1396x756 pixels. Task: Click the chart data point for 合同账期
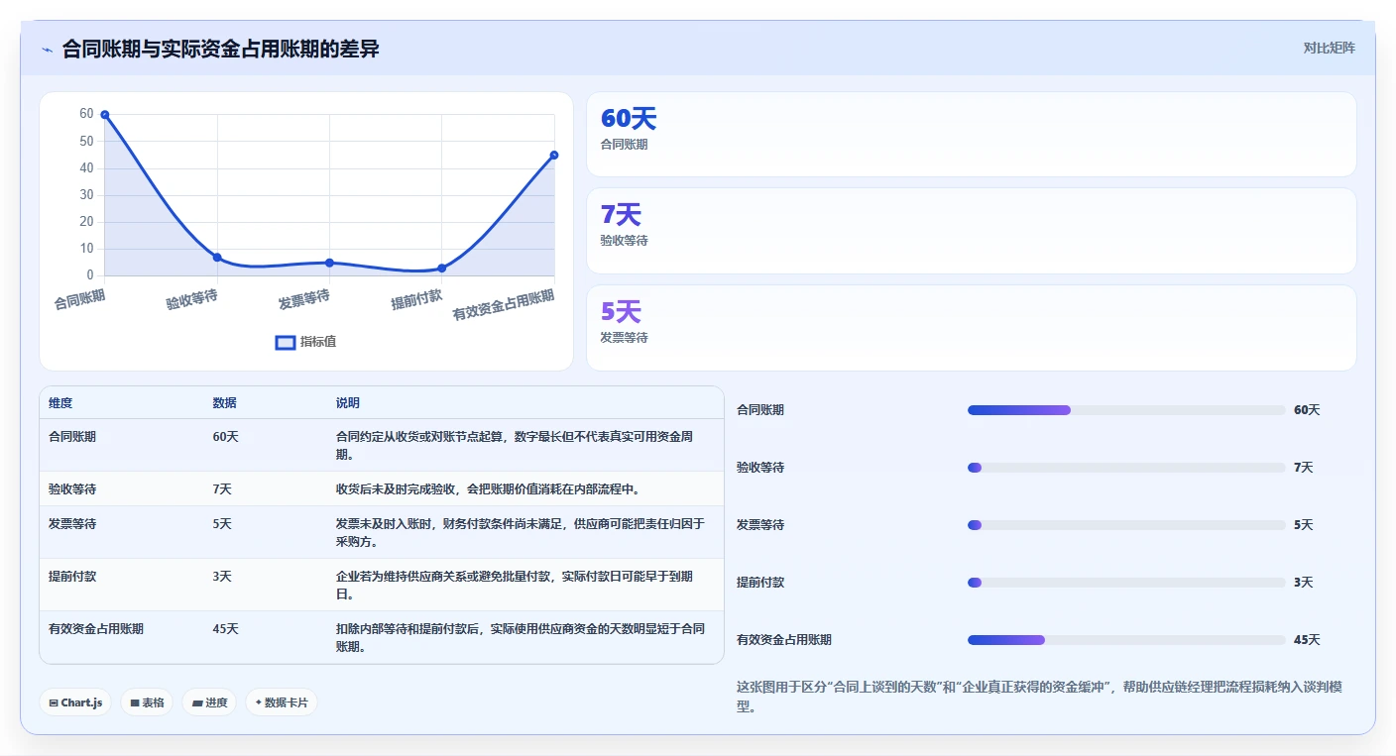point(104,115)
